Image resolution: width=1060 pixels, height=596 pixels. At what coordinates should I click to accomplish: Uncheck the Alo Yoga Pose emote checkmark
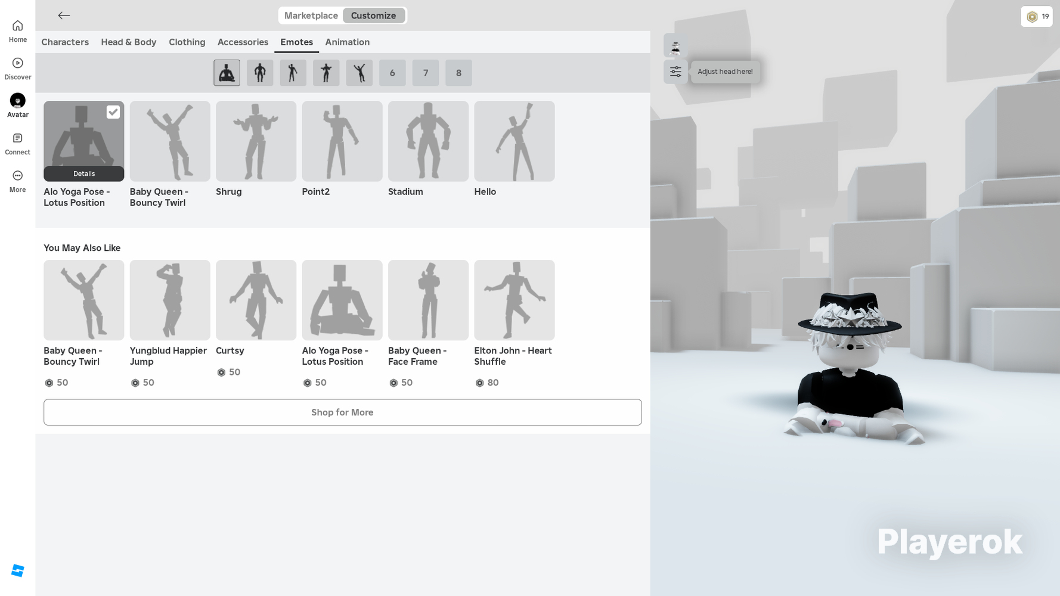113,112
